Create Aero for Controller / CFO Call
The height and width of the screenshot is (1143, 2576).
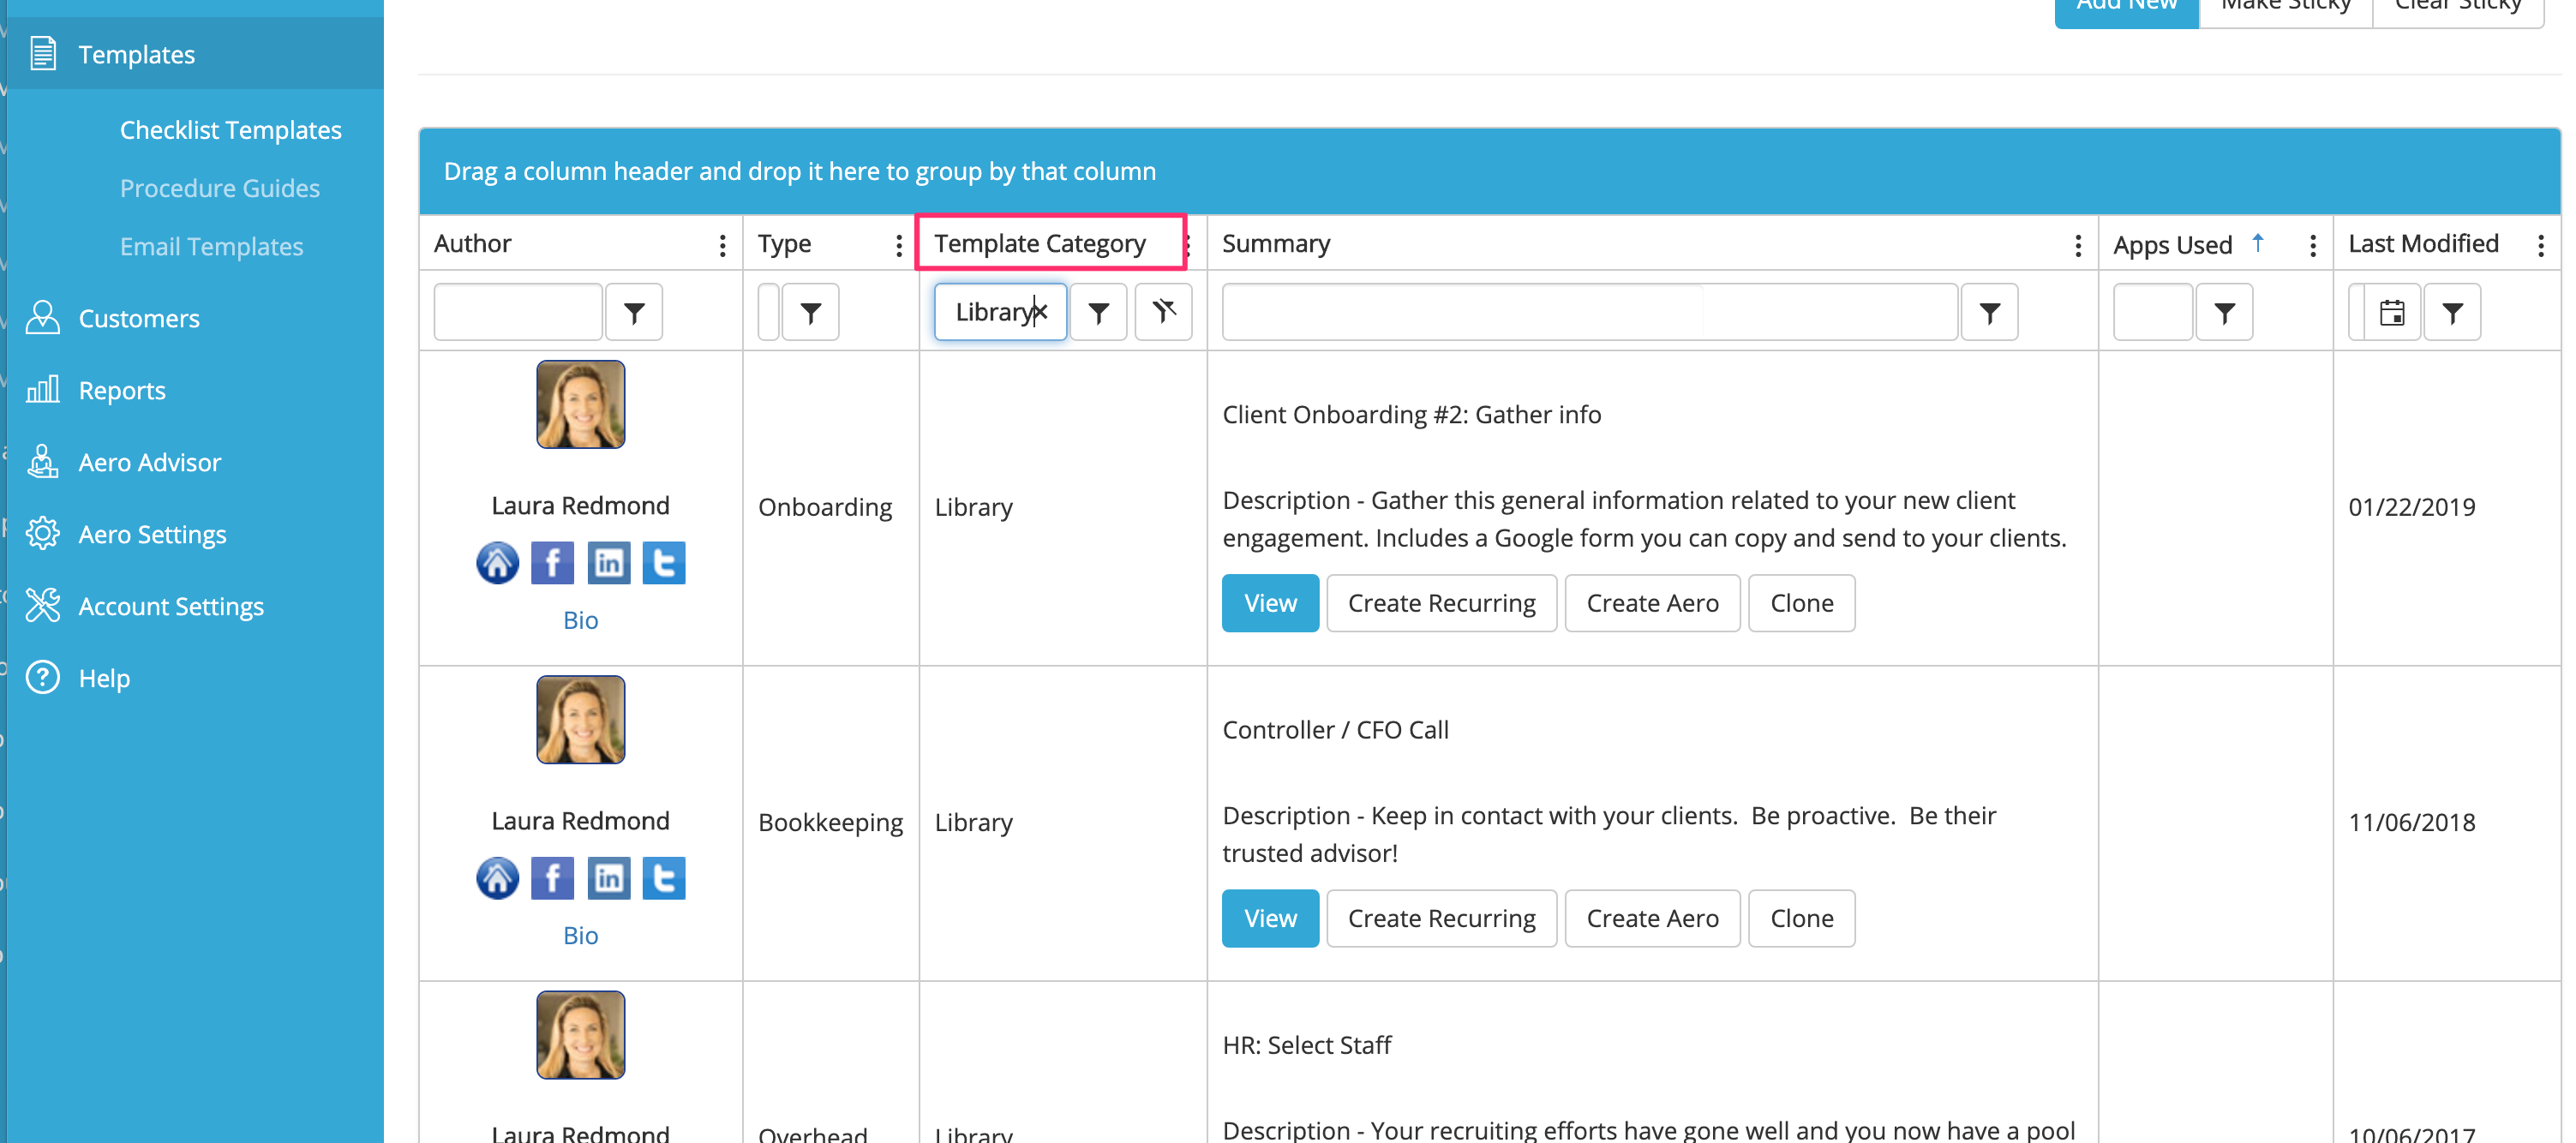pyautogui.click(x=1652, y=918)
